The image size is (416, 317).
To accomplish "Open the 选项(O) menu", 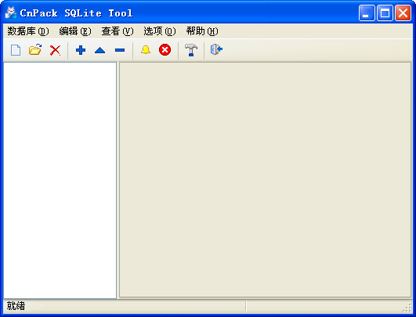I will point(160,31).
